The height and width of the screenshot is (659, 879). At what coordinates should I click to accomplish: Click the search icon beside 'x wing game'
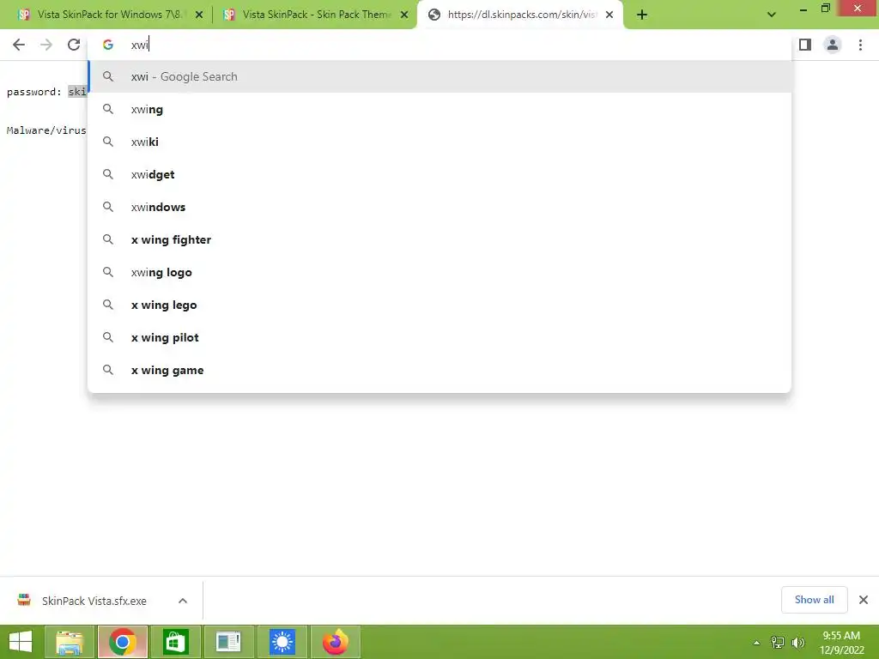pyautogui.click(x=108, y=370)
